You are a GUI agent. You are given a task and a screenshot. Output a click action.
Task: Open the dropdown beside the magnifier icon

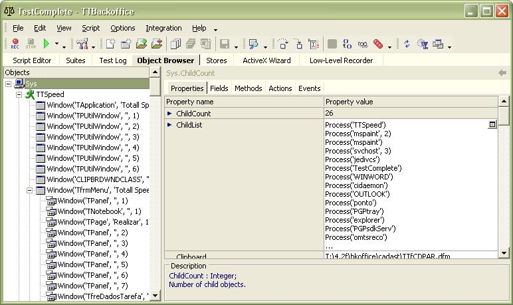[x=265, y=47]
